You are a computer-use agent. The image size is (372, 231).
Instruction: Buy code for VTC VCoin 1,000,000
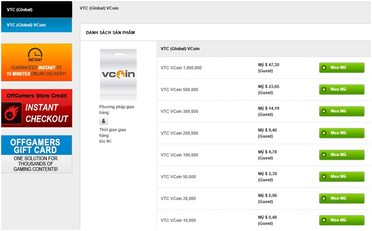pyautogui.click(x=342, y=68)
